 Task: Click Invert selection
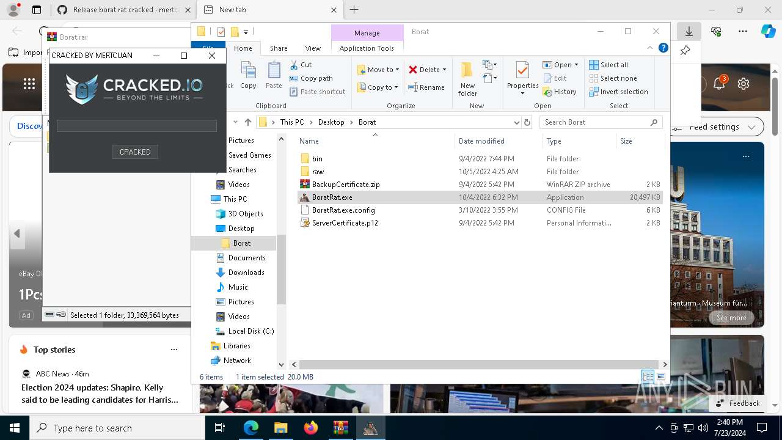tap(618, 92)
